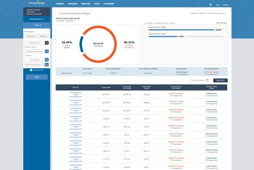
Task: Expand the Saved Reports section
Action: pos(37,19)
